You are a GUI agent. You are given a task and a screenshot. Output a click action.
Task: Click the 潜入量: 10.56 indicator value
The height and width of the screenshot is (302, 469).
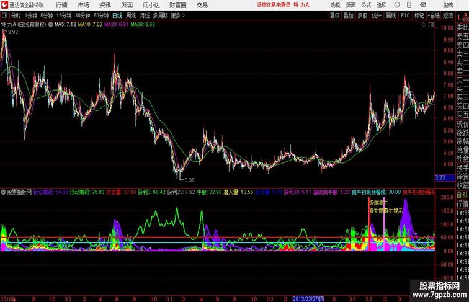(x=238, y=192)
